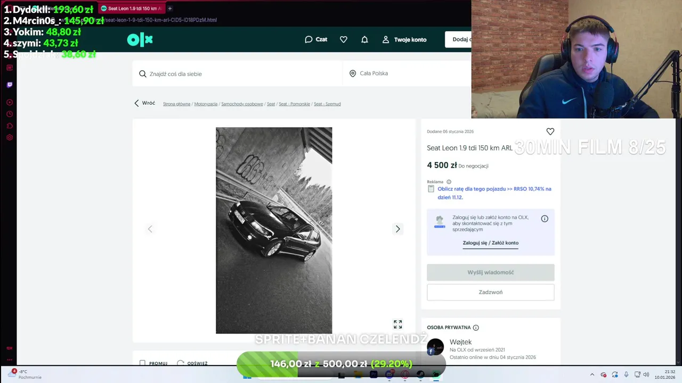Click the search magnifier icon
The image size is (682, 383).
coord(143,74)
